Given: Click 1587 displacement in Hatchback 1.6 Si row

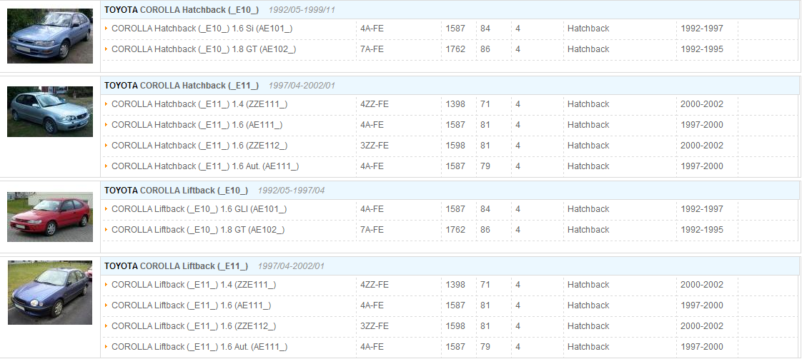Looking at the screenshot, I should pyautogui.click(x=456, y=29).
